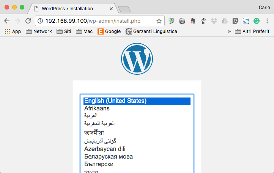This screenshot has width=274, height=173.
Task: Open the Siti bookmarks folder
Action: click(64, 31)
